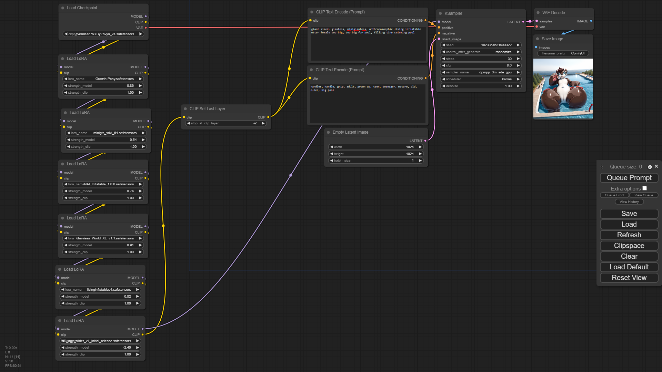The height and width of the screenshot is (372, 662).
Task: Grab the queue panel drag handle dots
Action: tap(602, 167)
